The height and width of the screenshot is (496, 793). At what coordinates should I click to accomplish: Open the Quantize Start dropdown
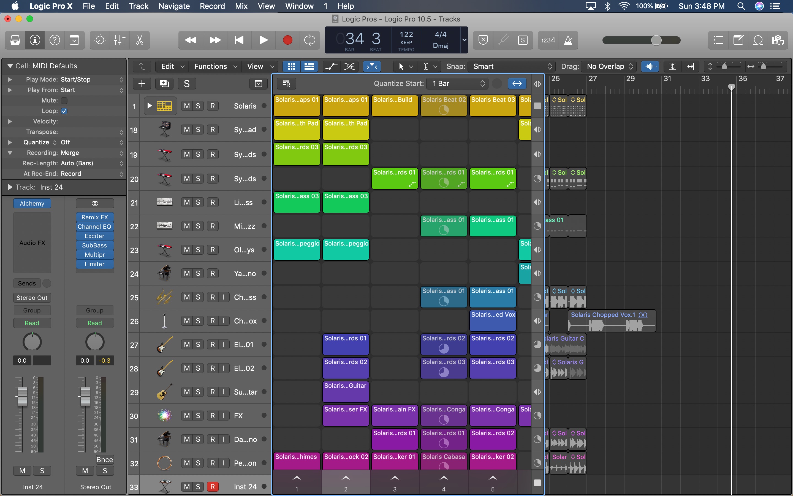457,83
